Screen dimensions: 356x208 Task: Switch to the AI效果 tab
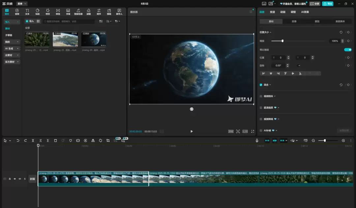click(x=305, y=12)
